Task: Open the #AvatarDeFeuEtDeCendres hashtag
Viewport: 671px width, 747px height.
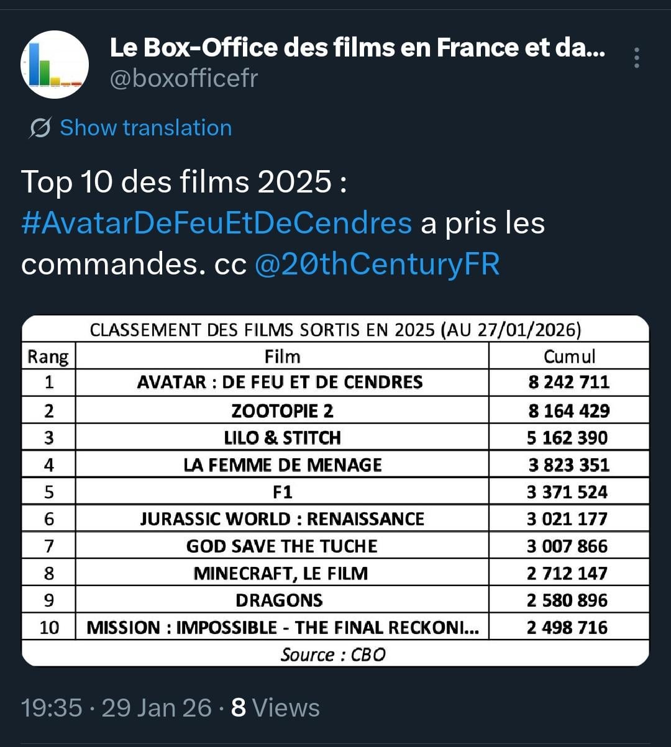Action: (x=216, y=223)
